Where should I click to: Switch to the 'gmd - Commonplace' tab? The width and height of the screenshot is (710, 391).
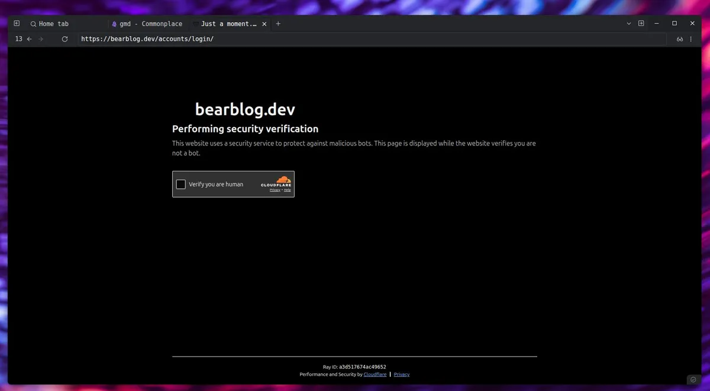(x=147, y=24)
